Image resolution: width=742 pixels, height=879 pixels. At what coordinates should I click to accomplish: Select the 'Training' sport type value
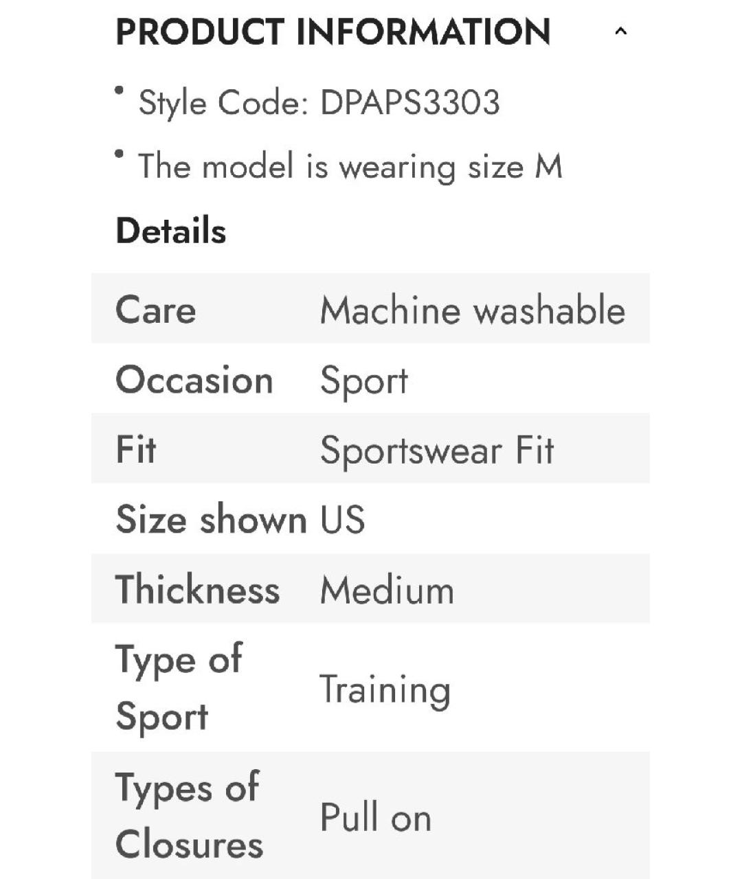click(x=385, y=689)
